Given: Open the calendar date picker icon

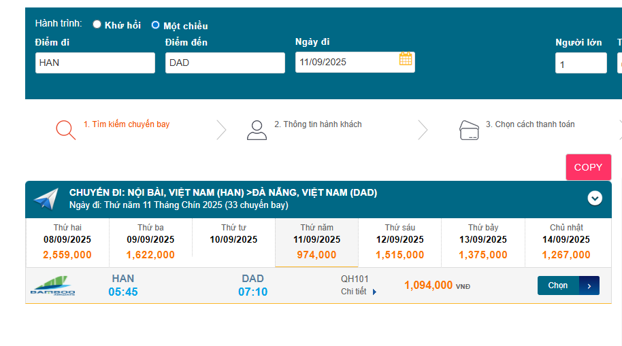Looking at the screenshot, I should [406, 59].
